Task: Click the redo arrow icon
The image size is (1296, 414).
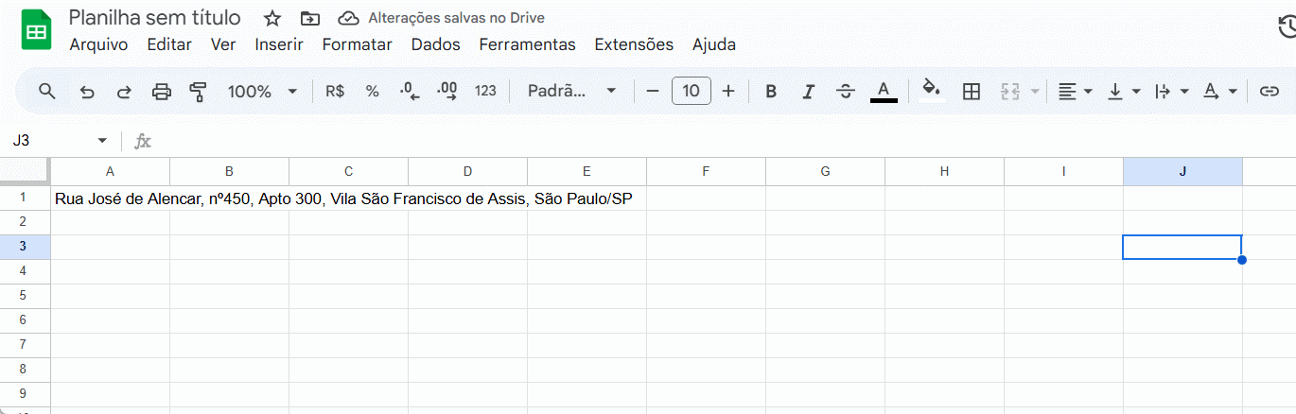Action: [124, 92]
